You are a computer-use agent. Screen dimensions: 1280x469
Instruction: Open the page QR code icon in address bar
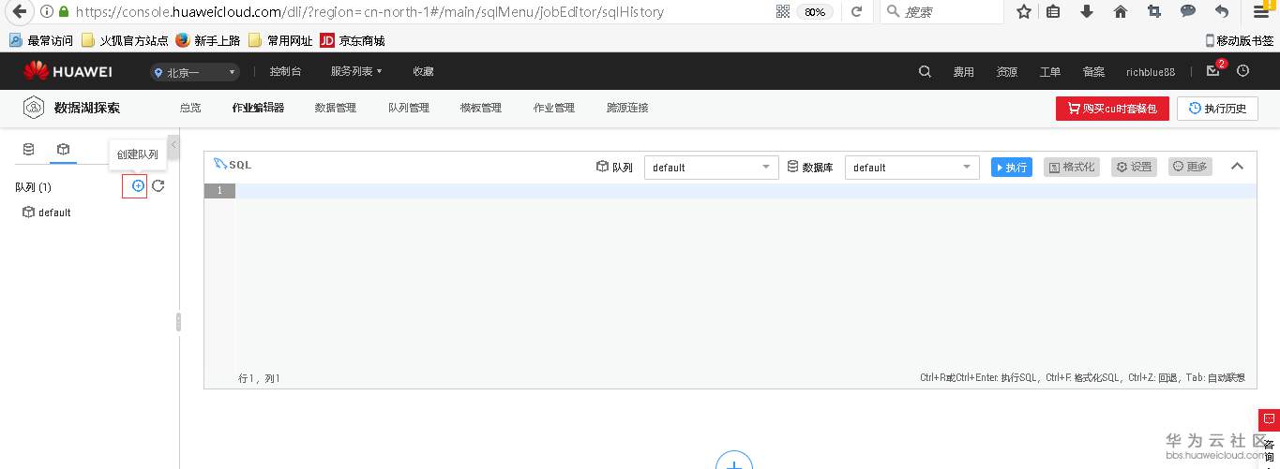[x=783, y=12]
